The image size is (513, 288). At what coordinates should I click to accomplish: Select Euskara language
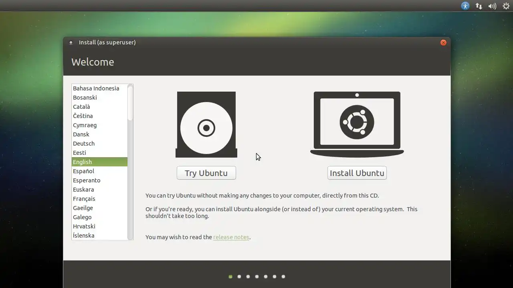point(99,190)
